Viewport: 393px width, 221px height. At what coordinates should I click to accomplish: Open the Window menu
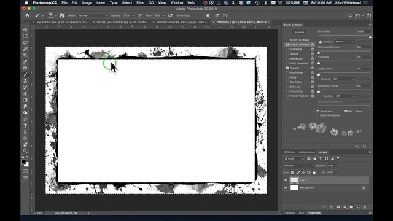(177, 2)
